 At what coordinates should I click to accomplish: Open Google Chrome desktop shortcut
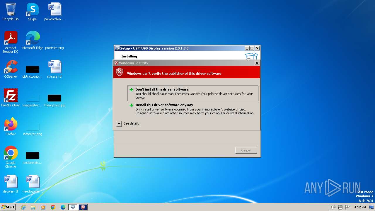pyautogui.click(x=11, y=157)
